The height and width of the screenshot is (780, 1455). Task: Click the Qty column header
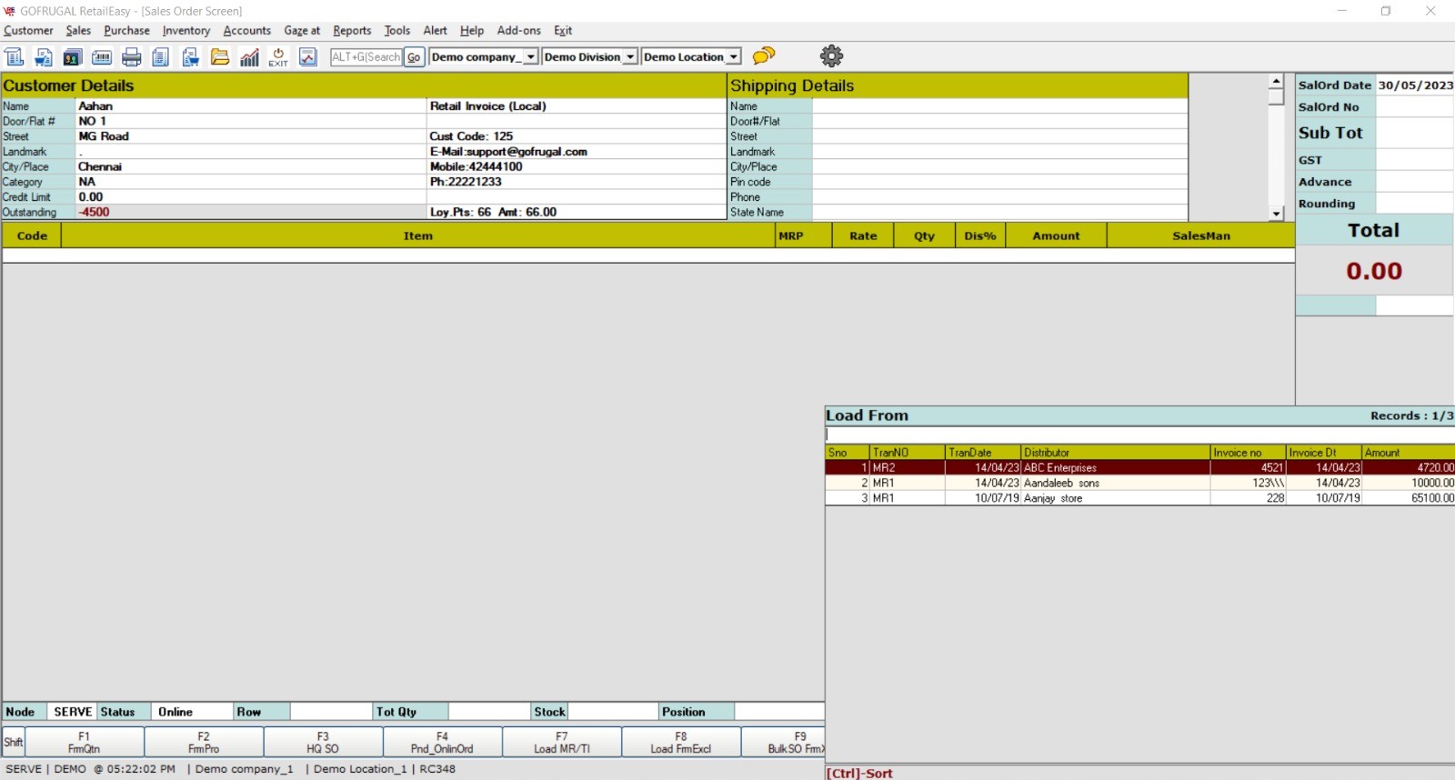pos(925,235)
